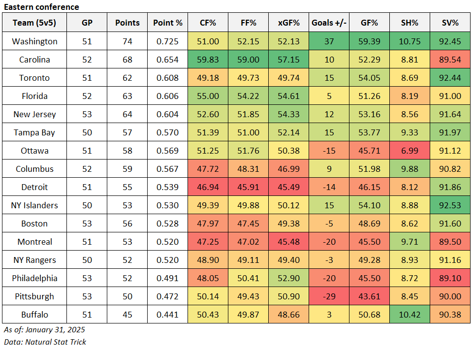Select the "Goals +/-" column header
The height and width of the screenshot is (353, 474).
pyautogui.click(x=329, y=23)
